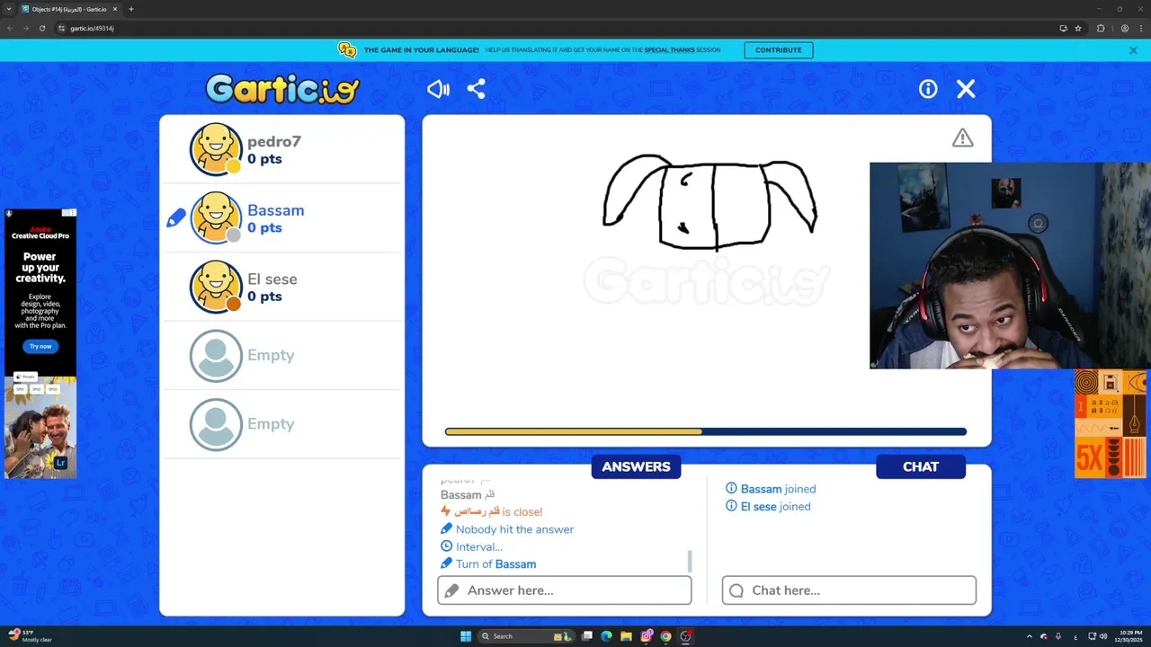Open Google Chrome from the taskbar
The image size is (1151, 647).
(x=665, y=636)
